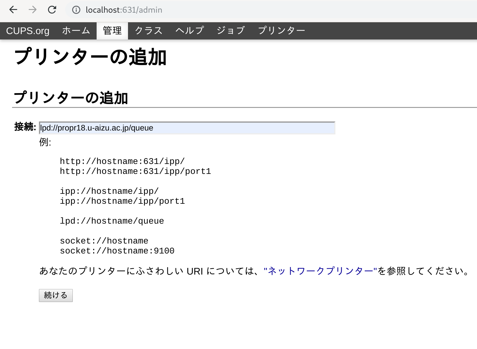Open the site information icon in address bar

pos(76,10)
